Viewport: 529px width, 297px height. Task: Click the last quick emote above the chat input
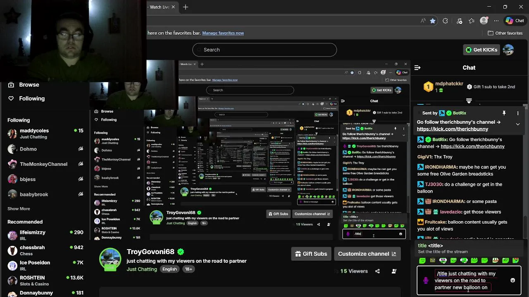pos(515,261)
